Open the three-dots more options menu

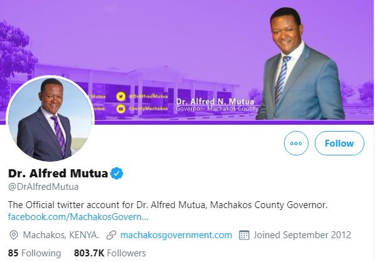(296, 143)
